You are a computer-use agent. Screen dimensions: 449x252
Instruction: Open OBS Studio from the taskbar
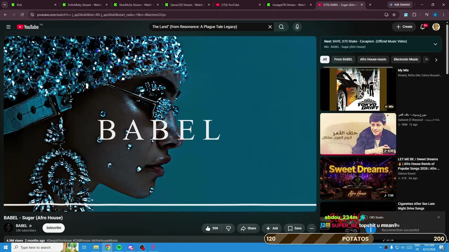(x=142, y=247)
